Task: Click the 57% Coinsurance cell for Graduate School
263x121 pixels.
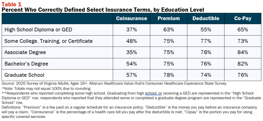Action: [131, 75]
